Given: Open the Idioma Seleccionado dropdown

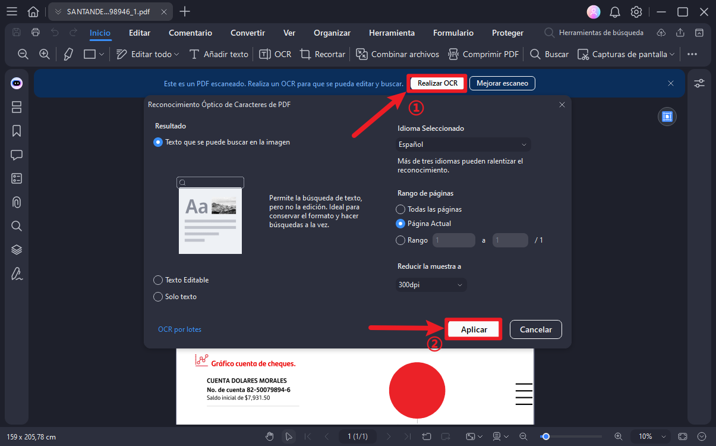Looking at the screenshot, I should click(463, 144).
